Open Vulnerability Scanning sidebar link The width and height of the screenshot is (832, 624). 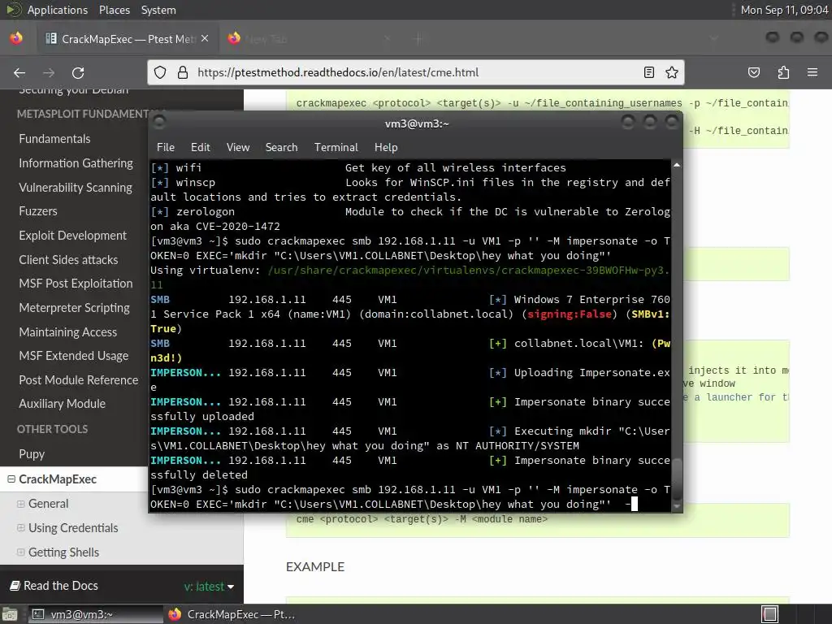[76, 188]
